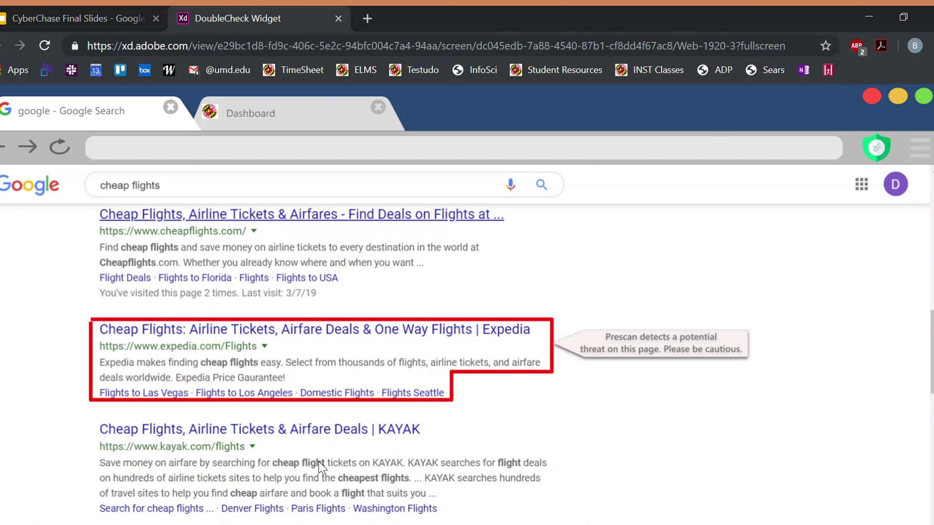
Task: Open Chrome profile avatar B
Action: [915, 46]
